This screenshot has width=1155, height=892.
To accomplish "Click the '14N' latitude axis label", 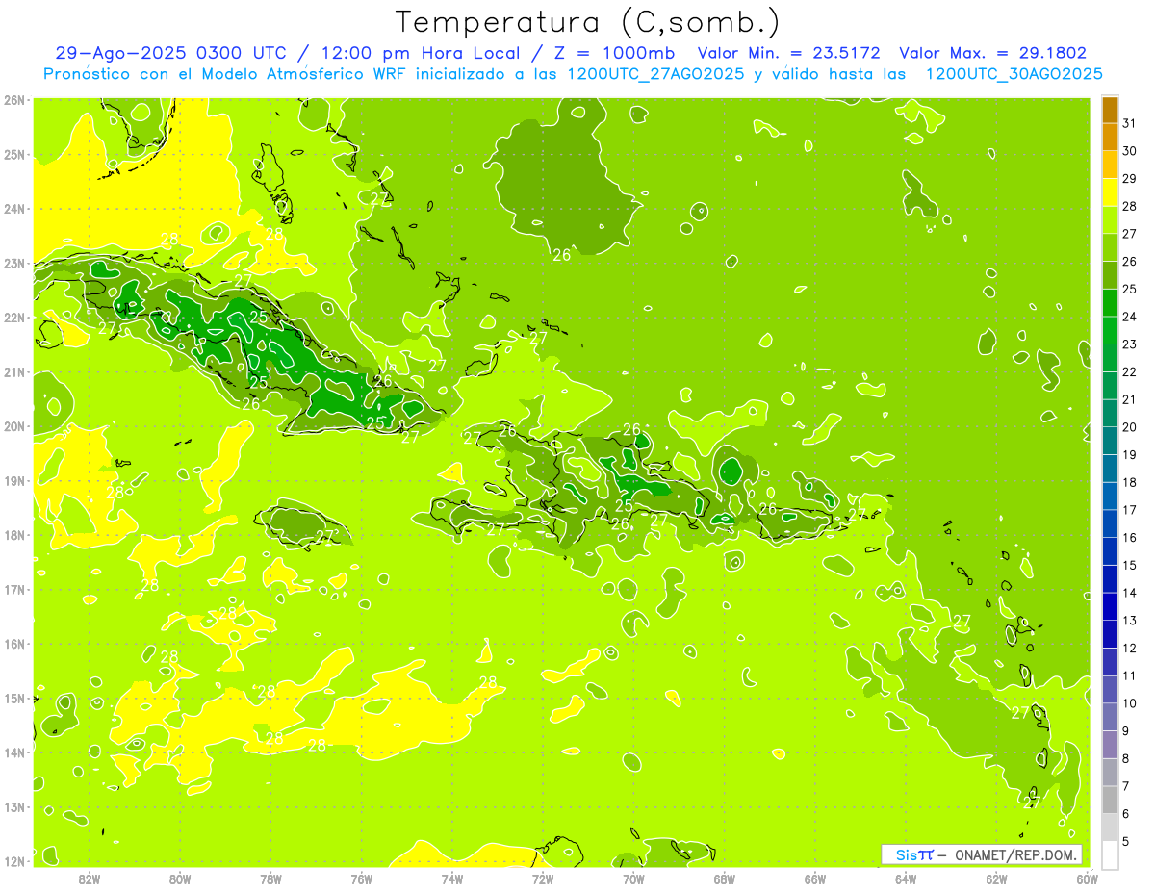I will (x=13, y=752).
